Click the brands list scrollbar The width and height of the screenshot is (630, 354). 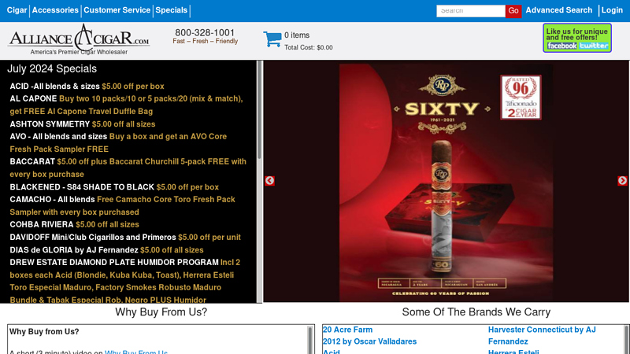coord(627,340)
